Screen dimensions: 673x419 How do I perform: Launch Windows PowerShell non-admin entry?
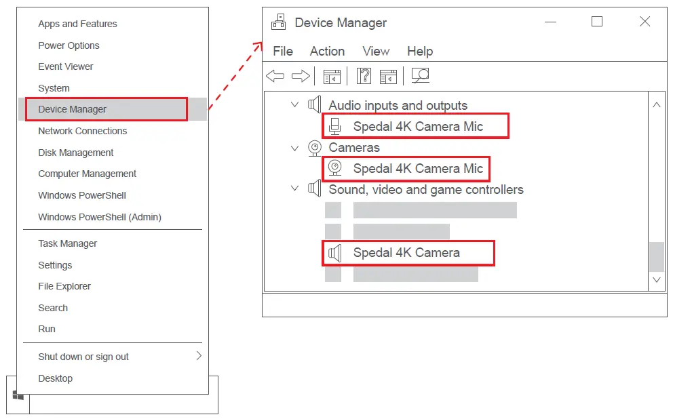pyautogui.click(x=82, y=195)
